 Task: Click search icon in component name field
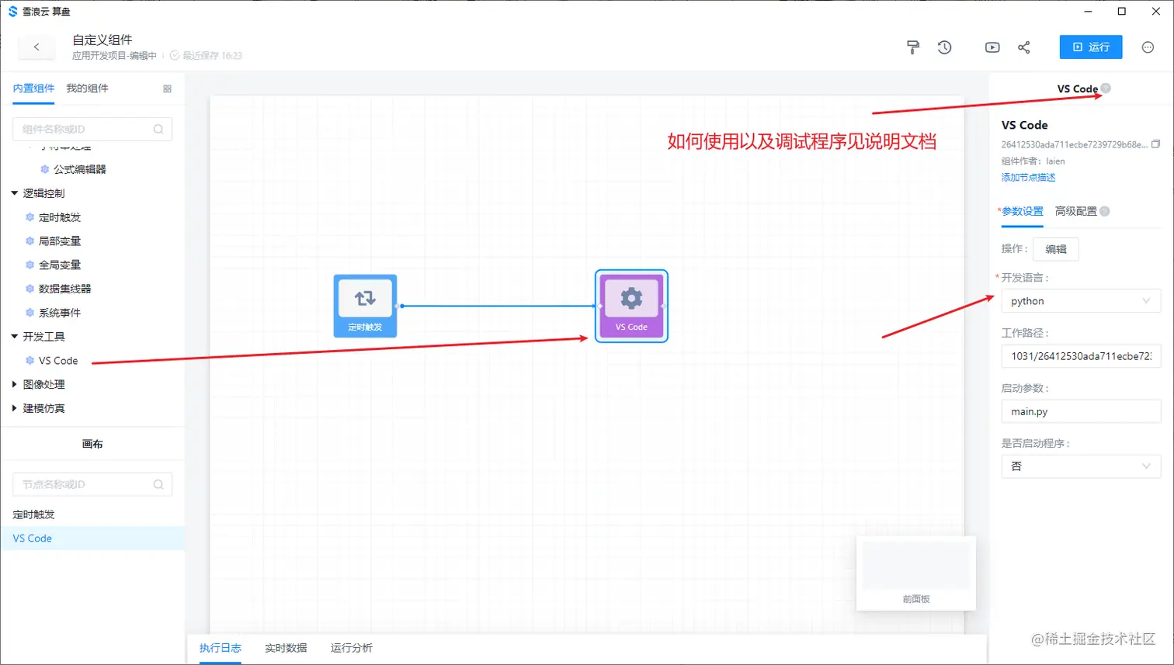click(x=158, y=129)
